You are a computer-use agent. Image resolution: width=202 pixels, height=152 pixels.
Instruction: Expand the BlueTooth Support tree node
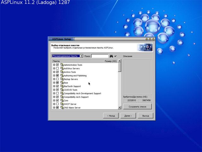(54, 86)
